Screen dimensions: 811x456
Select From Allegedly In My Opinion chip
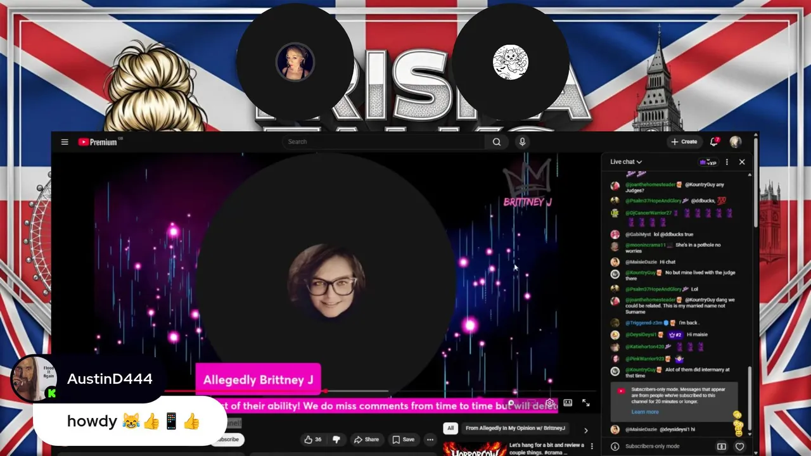515,428
